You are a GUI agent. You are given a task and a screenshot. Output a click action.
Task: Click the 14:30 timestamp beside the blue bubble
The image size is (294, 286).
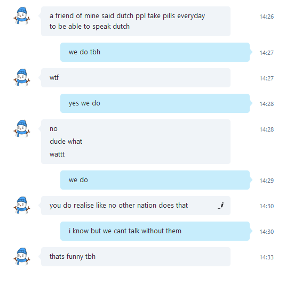click(x=266, y=232)
